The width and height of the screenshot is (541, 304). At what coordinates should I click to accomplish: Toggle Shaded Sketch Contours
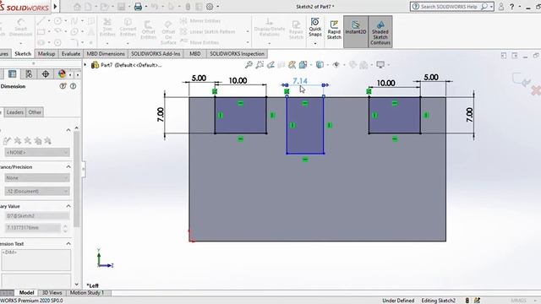pos(380,31)
